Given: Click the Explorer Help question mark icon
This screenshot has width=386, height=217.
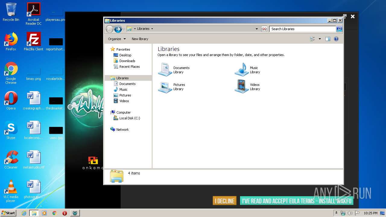Looking at the screenshot, I should click(x=336, y=39).
